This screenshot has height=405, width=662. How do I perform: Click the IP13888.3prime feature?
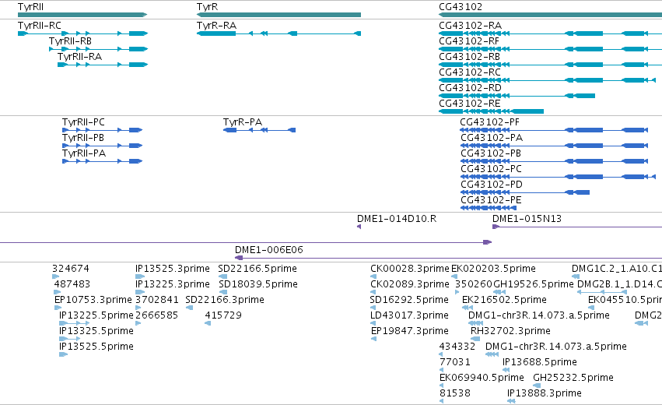(x=511, y=402)
